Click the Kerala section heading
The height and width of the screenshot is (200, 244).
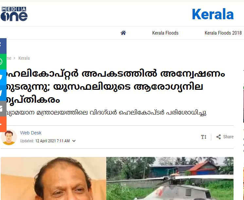coord(213,14)
